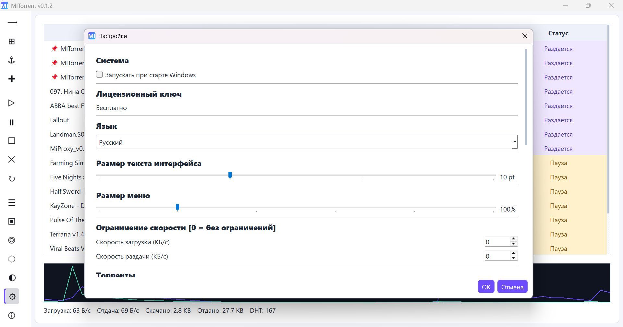The height and width of the screenshot is (327, 623).
Task: Click the Отмена button
Action: point(512,287)
